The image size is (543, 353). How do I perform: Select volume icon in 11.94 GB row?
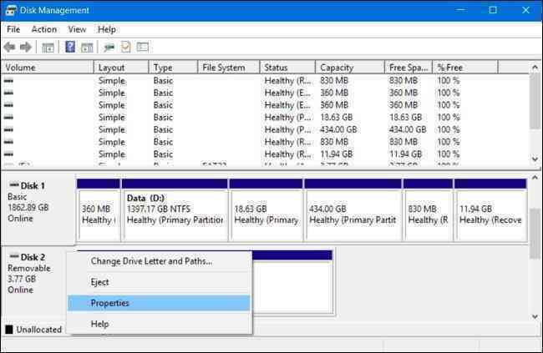pos(8,154)
